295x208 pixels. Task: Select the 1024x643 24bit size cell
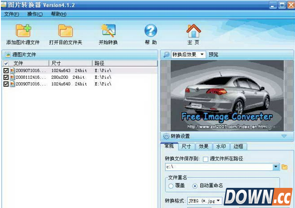(69, 71)
